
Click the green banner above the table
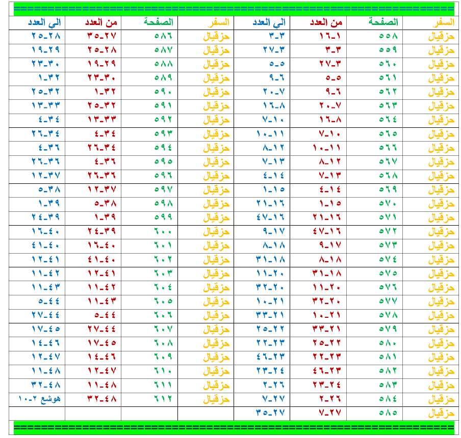click(x=234, y=9)
